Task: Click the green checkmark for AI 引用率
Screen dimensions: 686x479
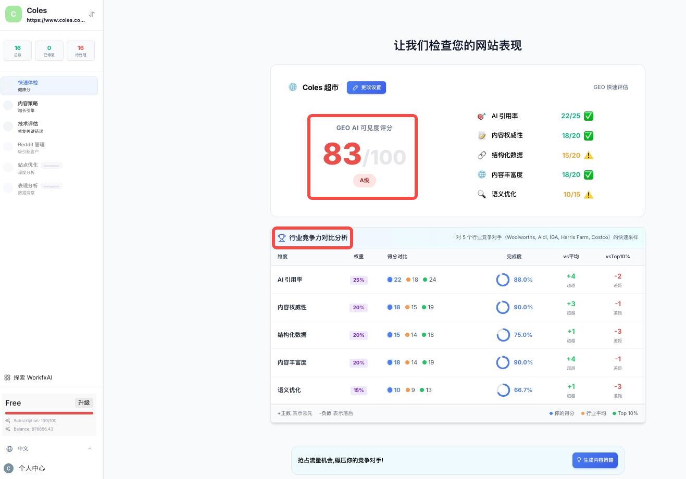Action: pos(589,116)
